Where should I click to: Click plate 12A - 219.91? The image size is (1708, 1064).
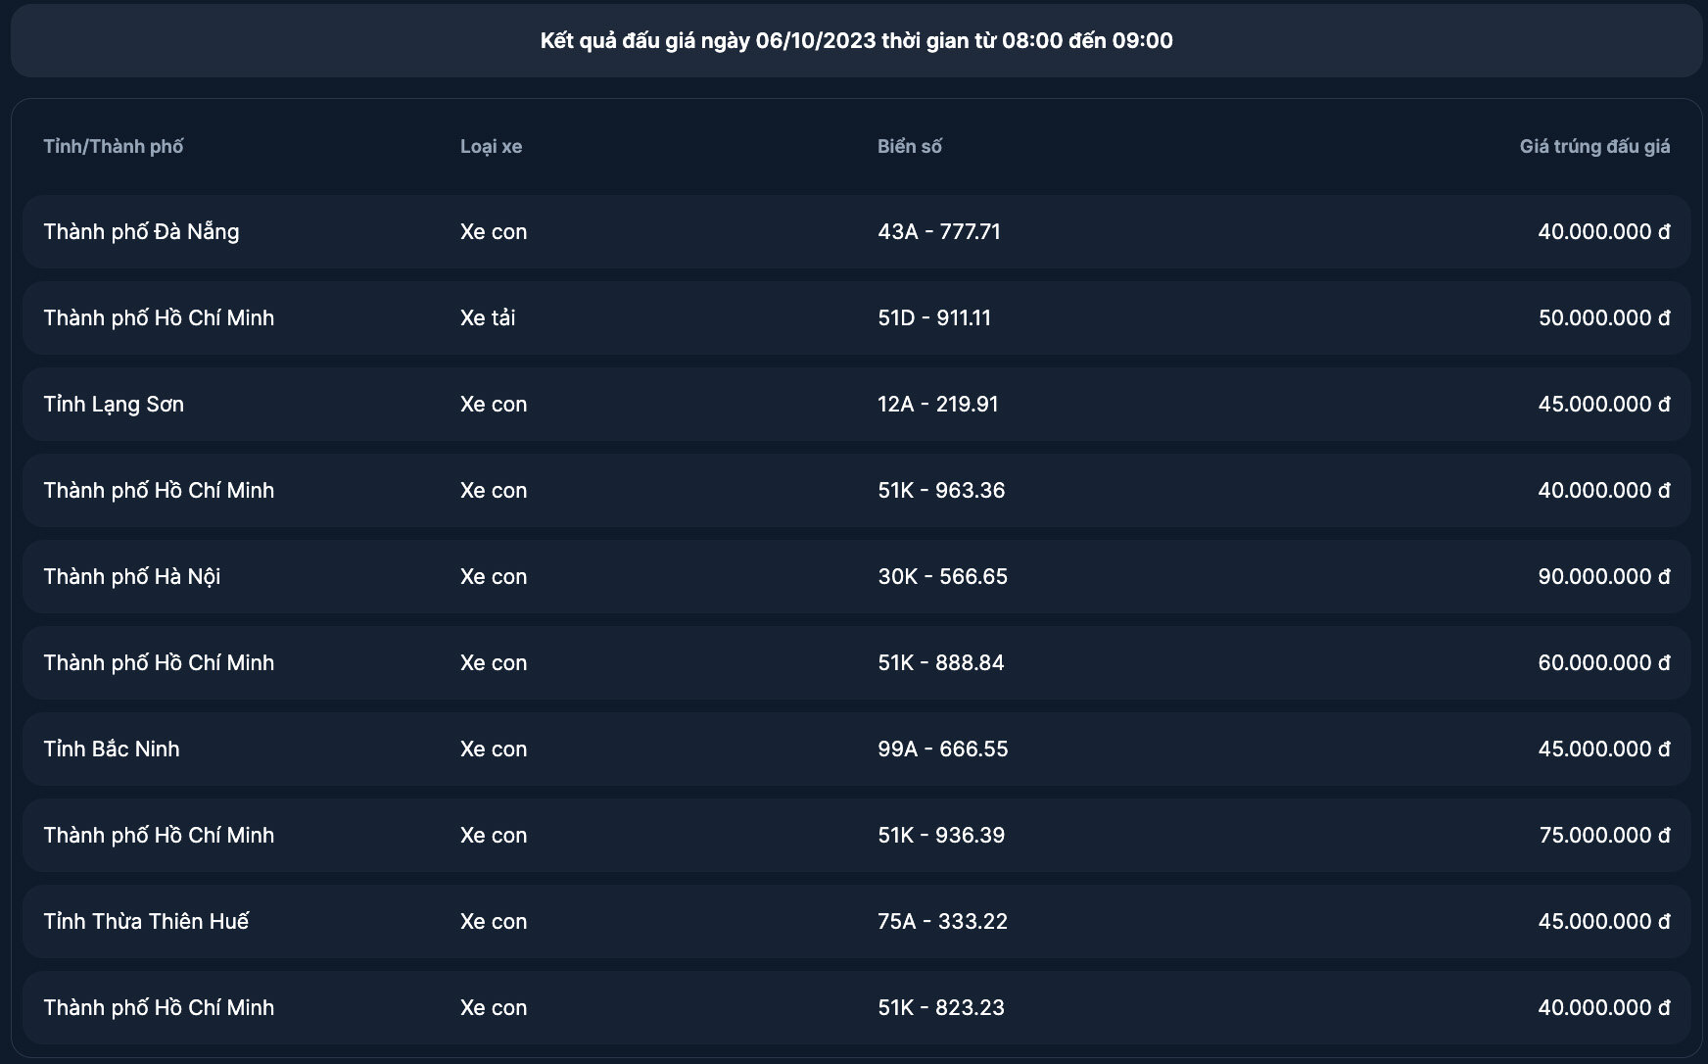pos(938,405)
